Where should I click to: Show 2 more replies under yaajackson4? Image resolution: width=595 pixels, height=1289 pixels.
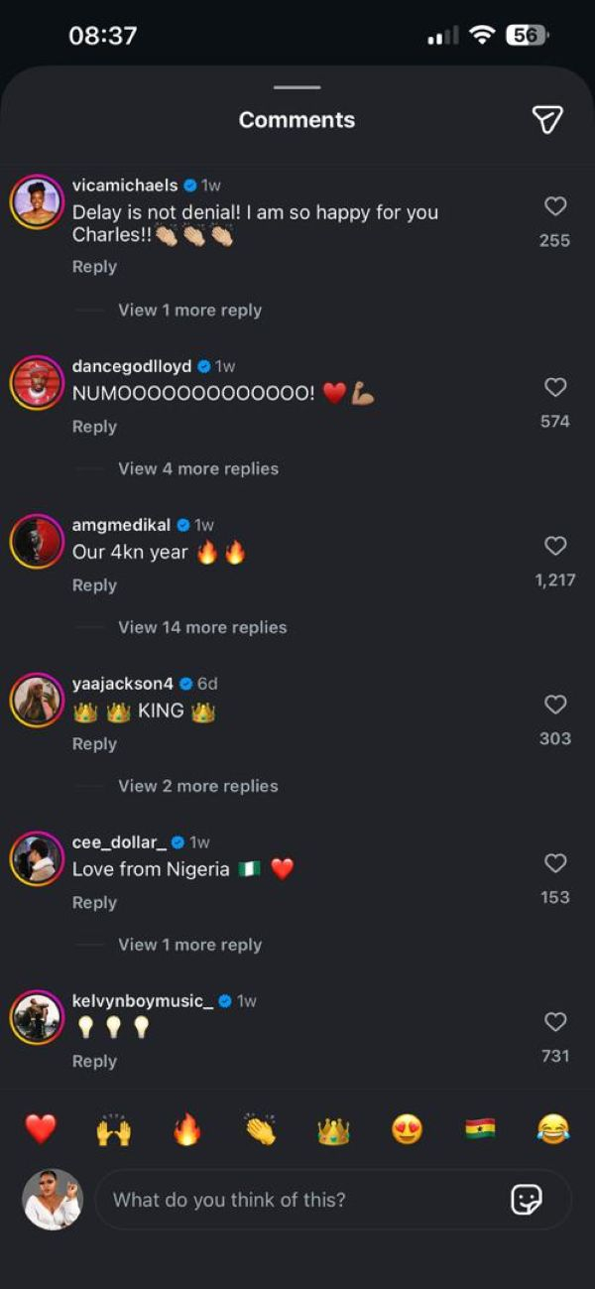198,786
